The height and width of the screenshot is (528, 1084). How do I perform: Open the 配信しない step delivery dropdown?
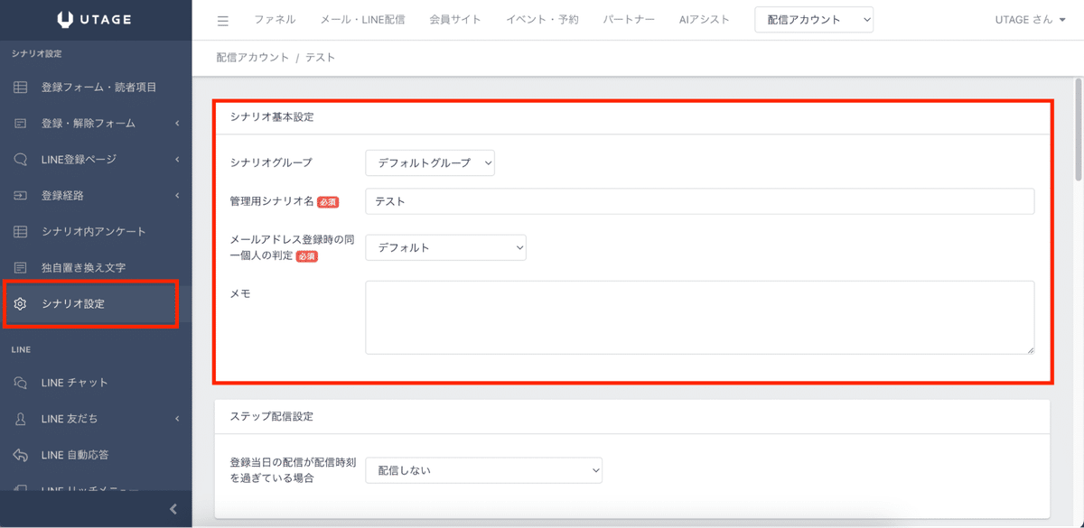pyautogui.click(x=484, y=470)
